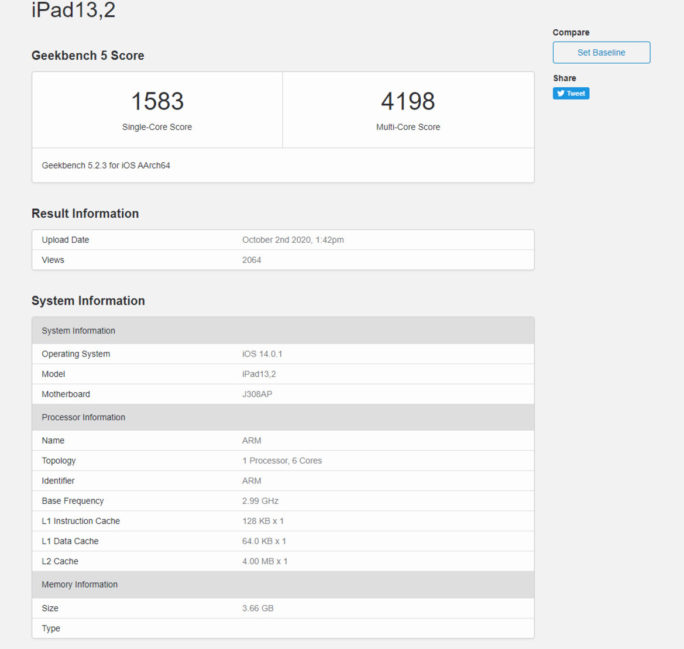Select the Multi-Core Score value 4198
This screenshot has width=684, height=649.
coord(408,101)
